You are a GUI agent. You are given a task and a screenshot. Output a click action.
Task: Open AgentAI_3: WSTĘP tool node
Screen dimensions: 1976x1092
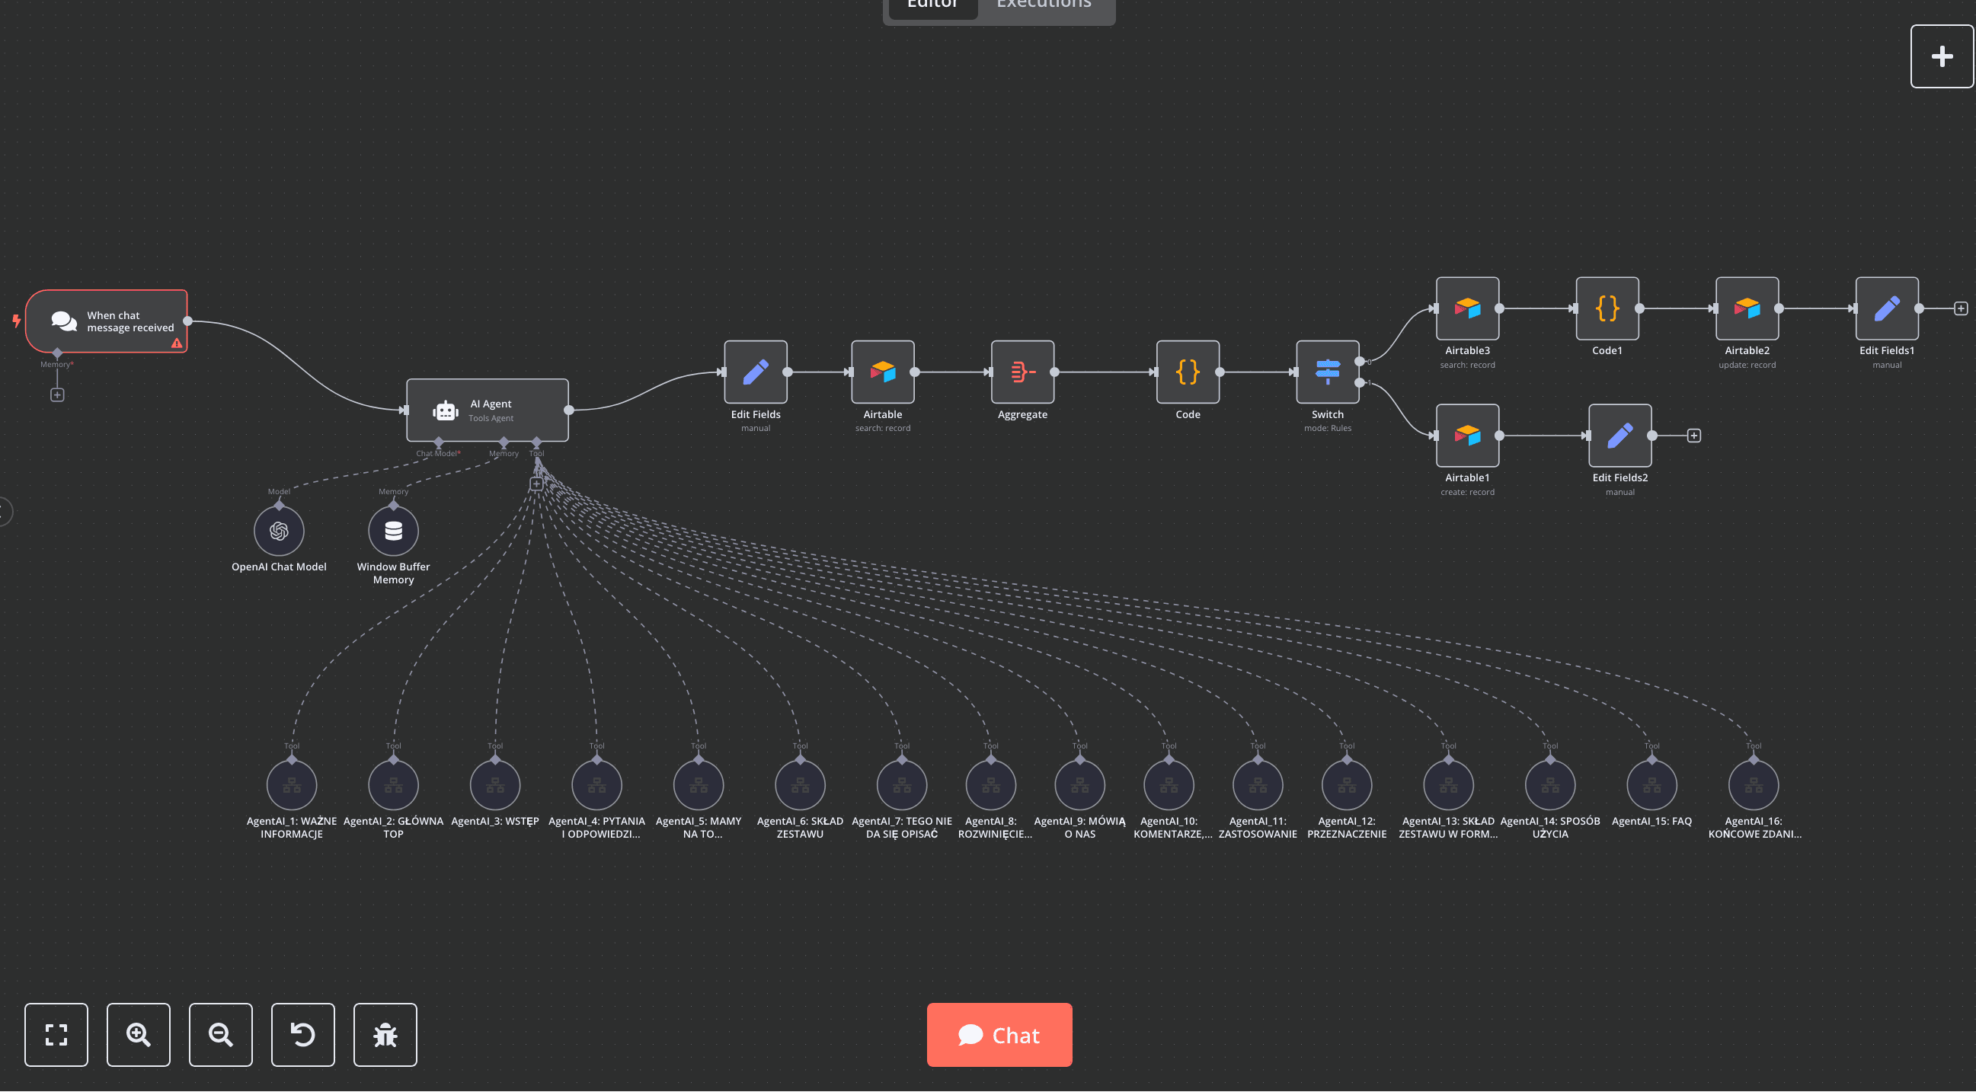pyautogui.click(x=496, y=785)
